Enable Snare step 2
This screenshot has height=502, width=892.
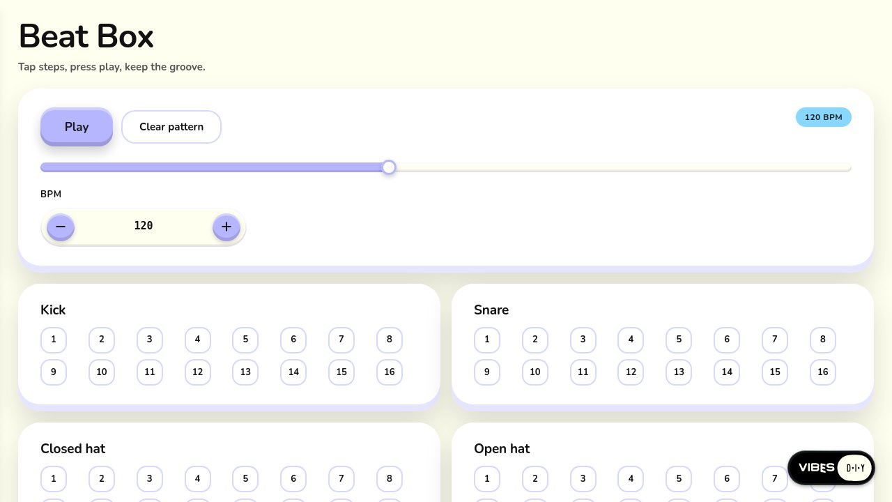(x=535, y=340)
